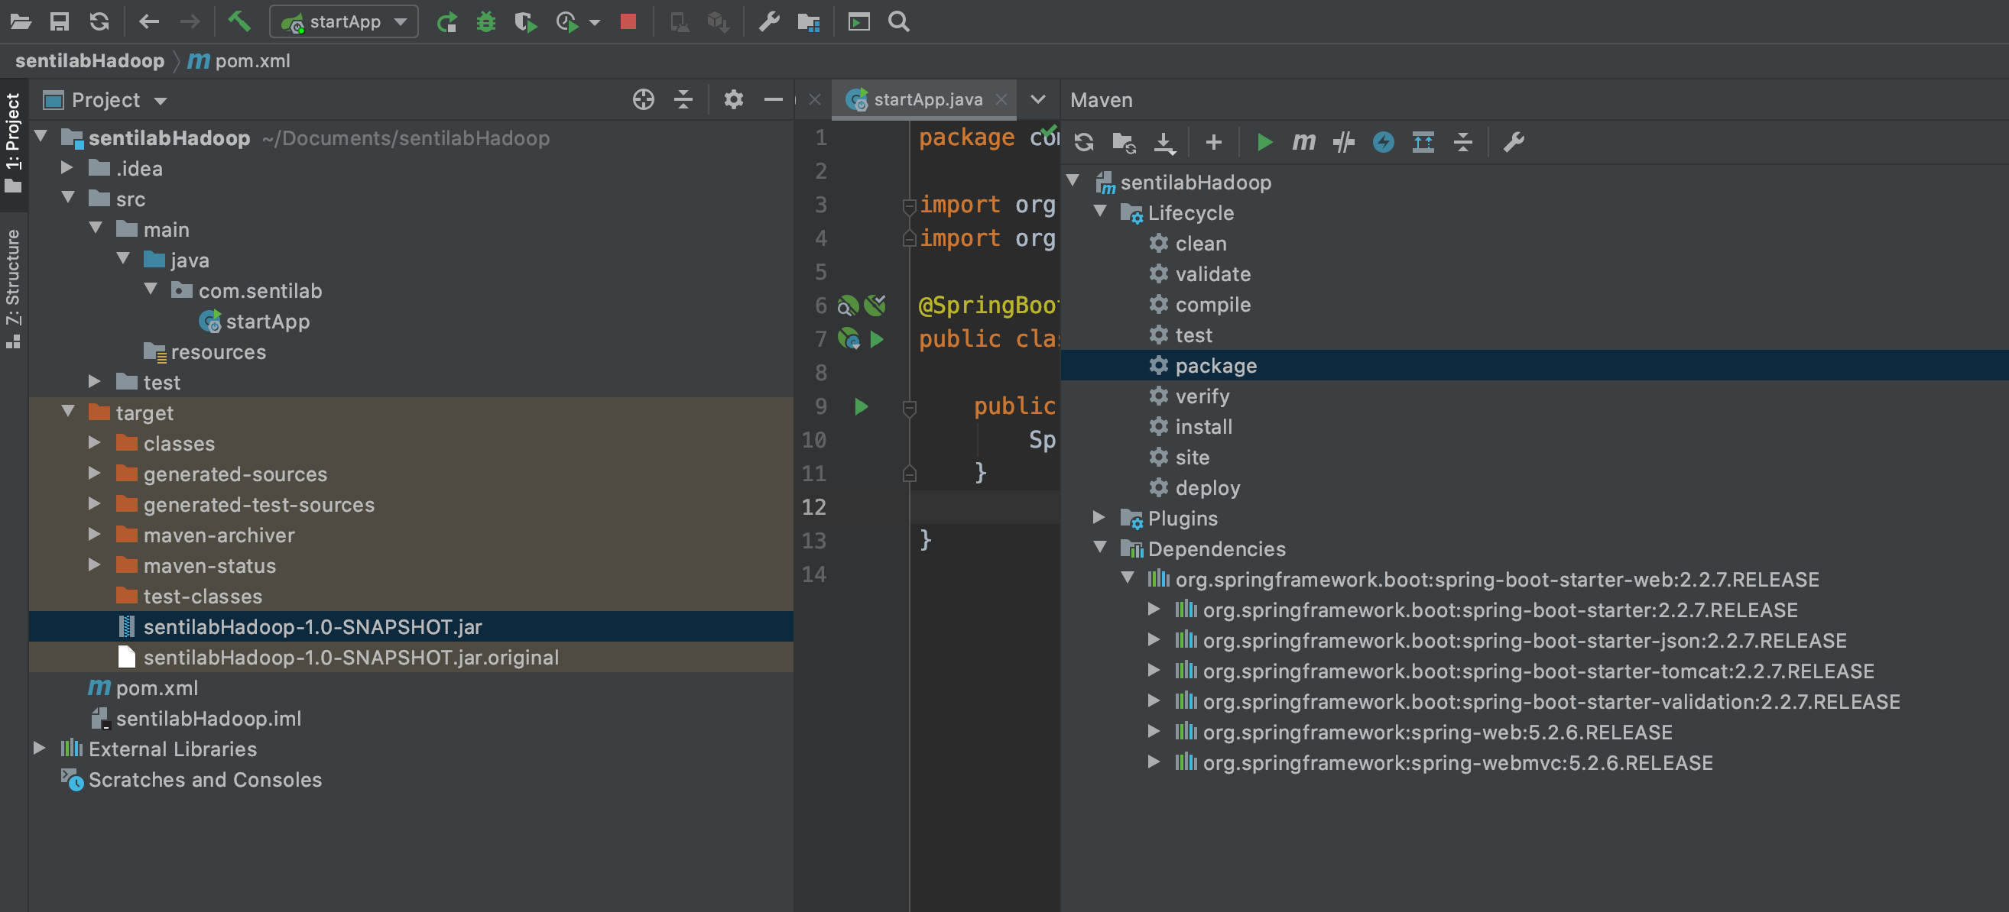The image size is (2009, 912).
Task: Select the install lifecycle goal
Action: point(1203,426)
